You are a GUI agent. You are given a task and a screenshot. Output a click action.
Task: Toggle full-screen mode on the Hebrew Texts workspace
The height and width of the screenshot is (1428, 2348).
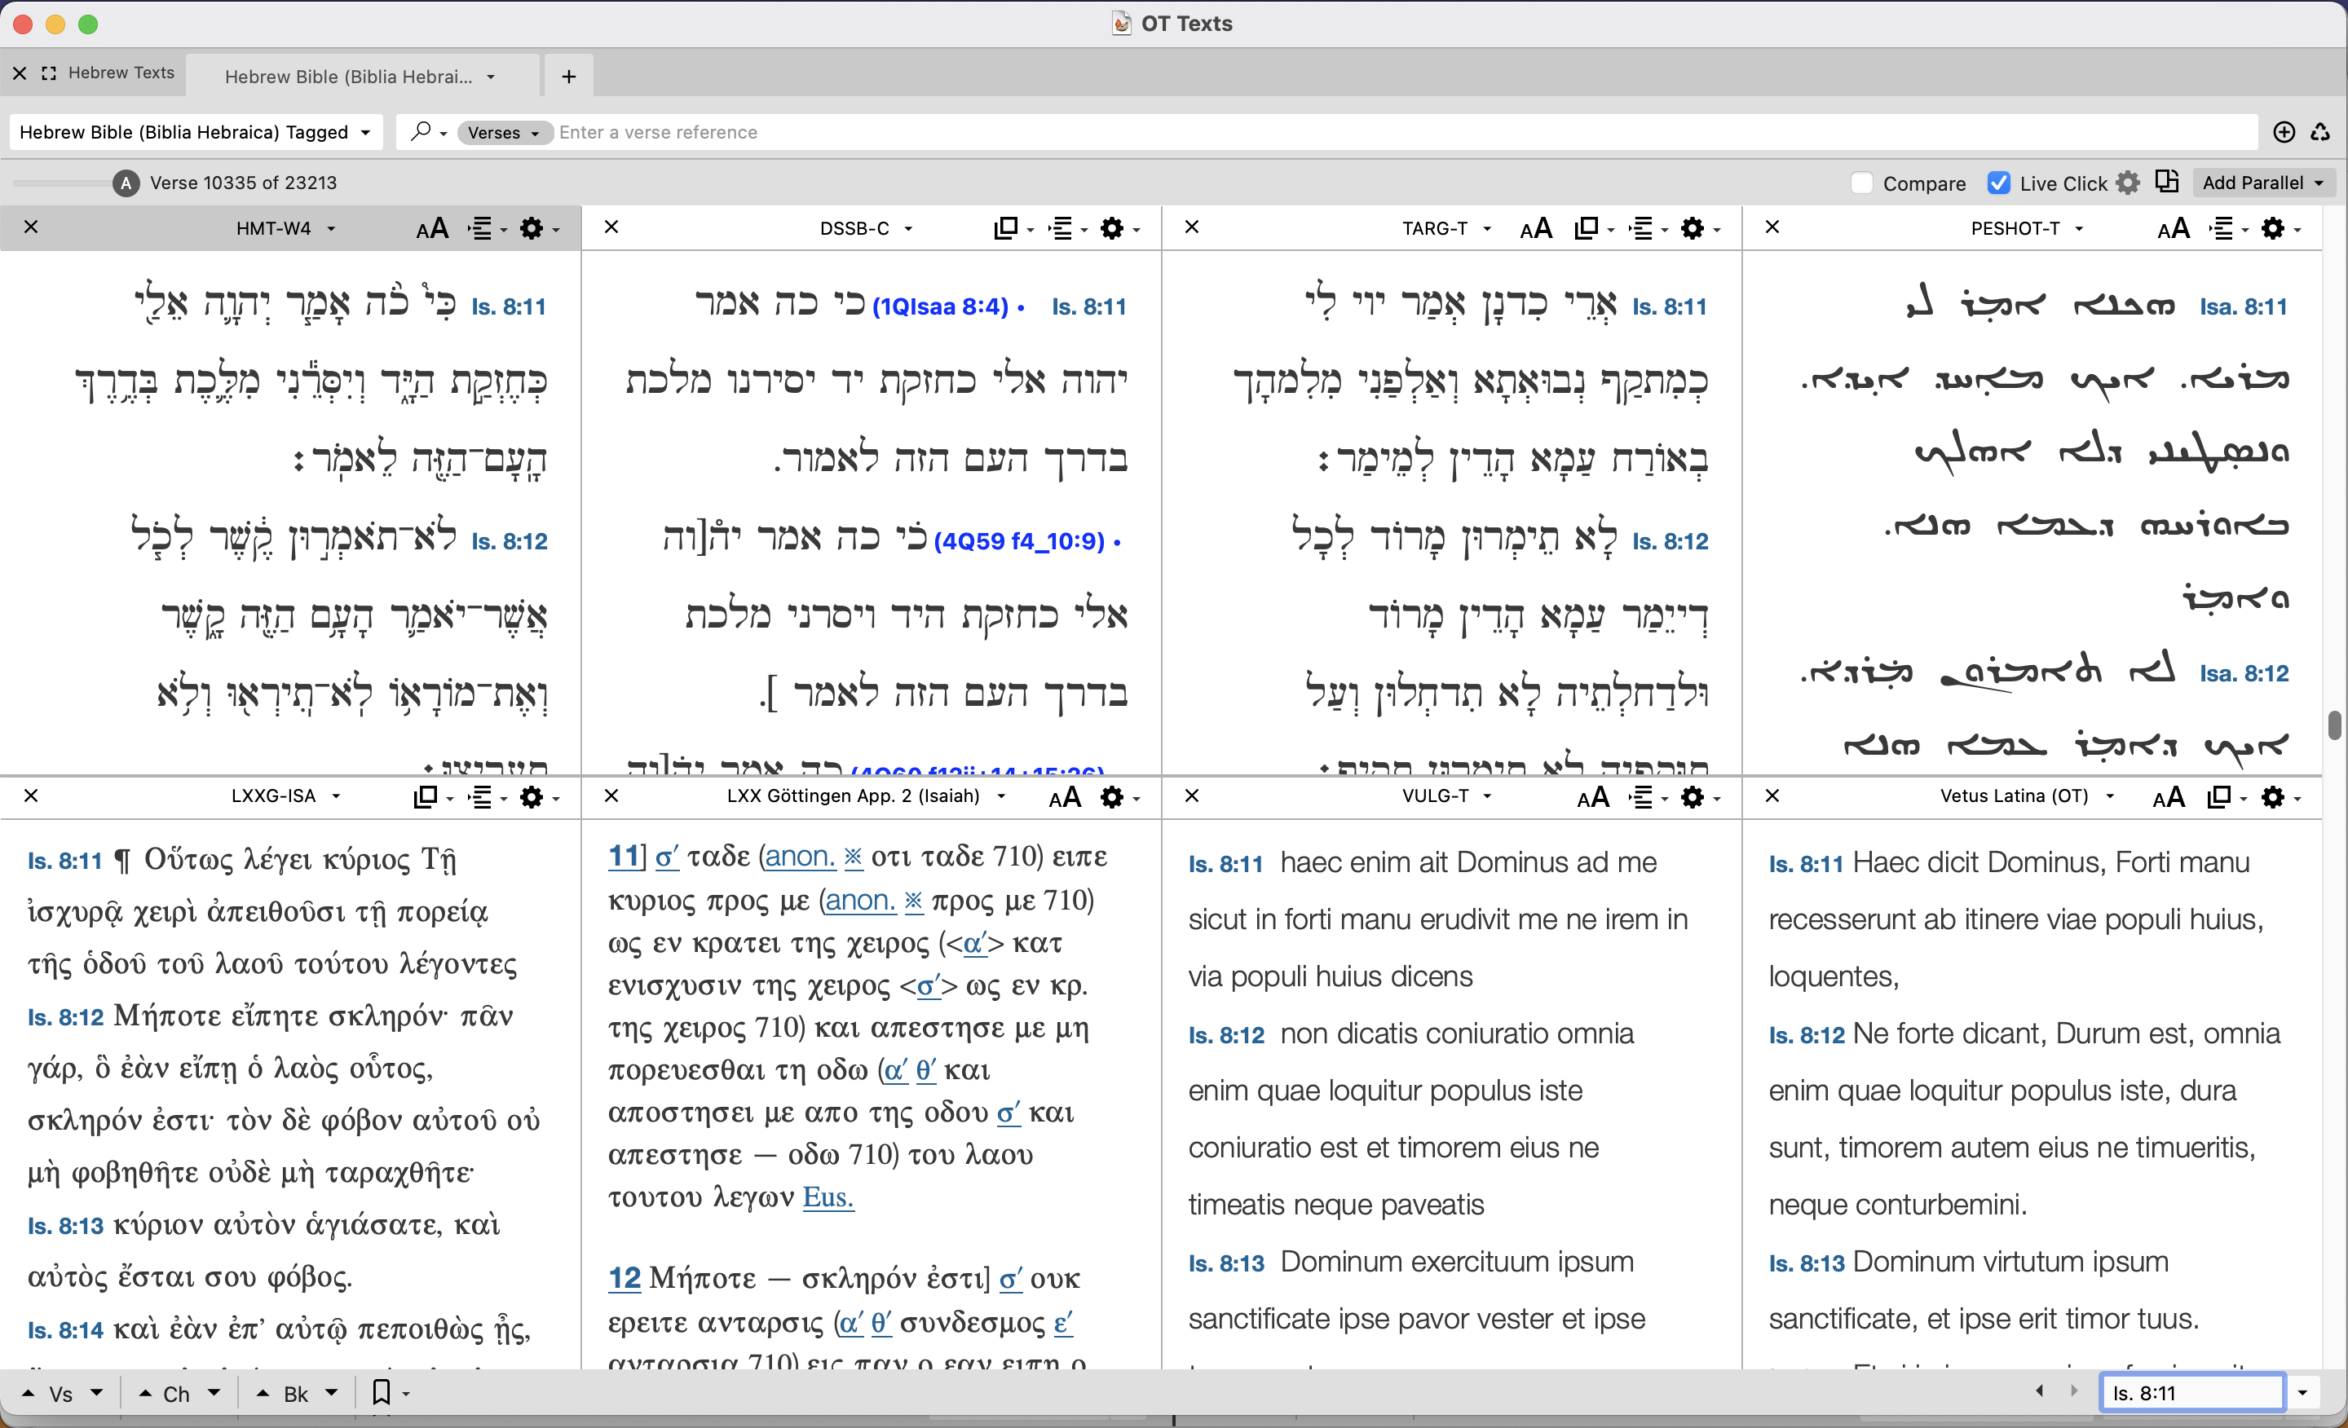tap(49, 73)
